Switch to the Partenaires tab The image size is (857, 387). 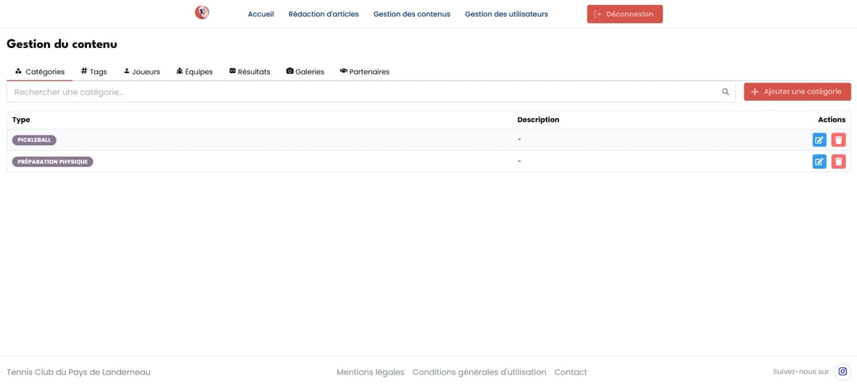[364, 71]
